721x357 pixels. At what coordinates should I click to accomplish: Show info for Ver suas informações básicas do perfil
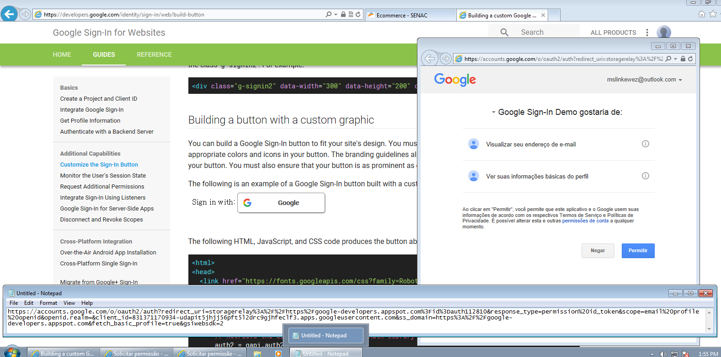pos(645,176)
